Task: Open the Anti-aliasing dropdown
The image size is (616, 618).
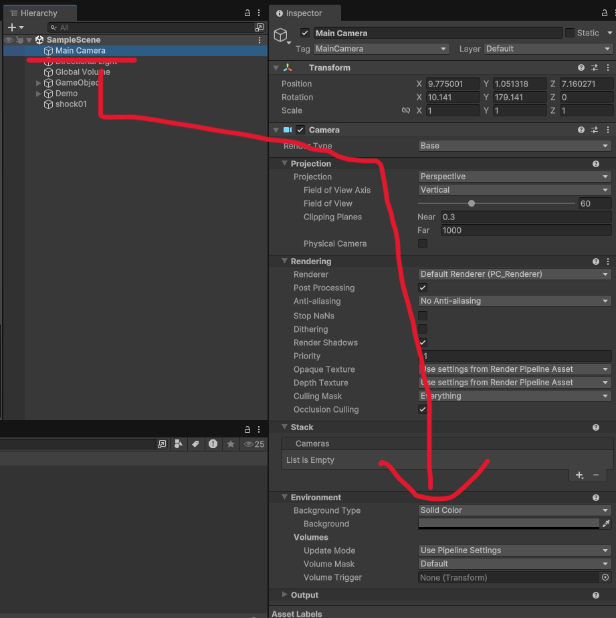Action: pos(514,301)
